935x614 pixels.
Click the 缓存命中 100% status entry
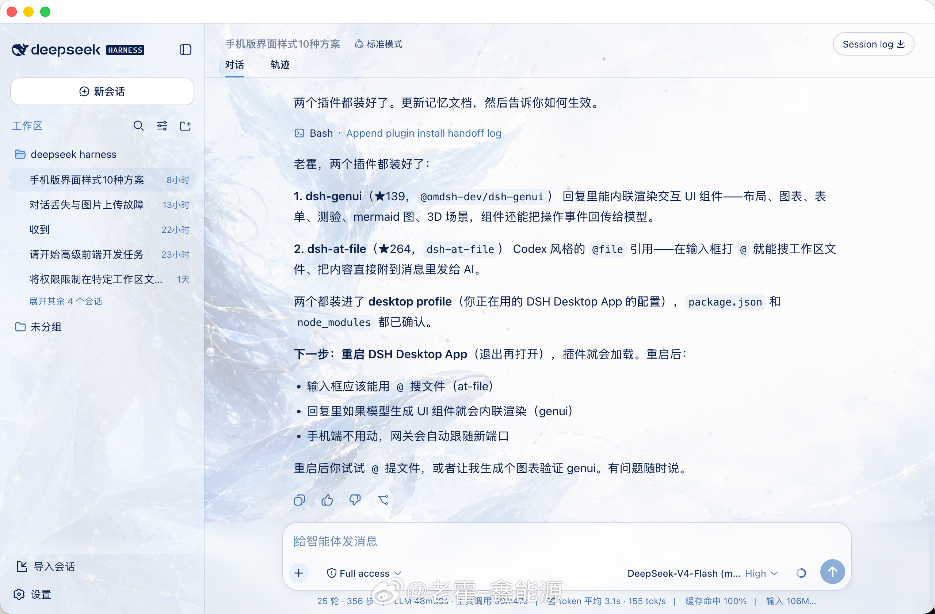(x=716, y=601)
